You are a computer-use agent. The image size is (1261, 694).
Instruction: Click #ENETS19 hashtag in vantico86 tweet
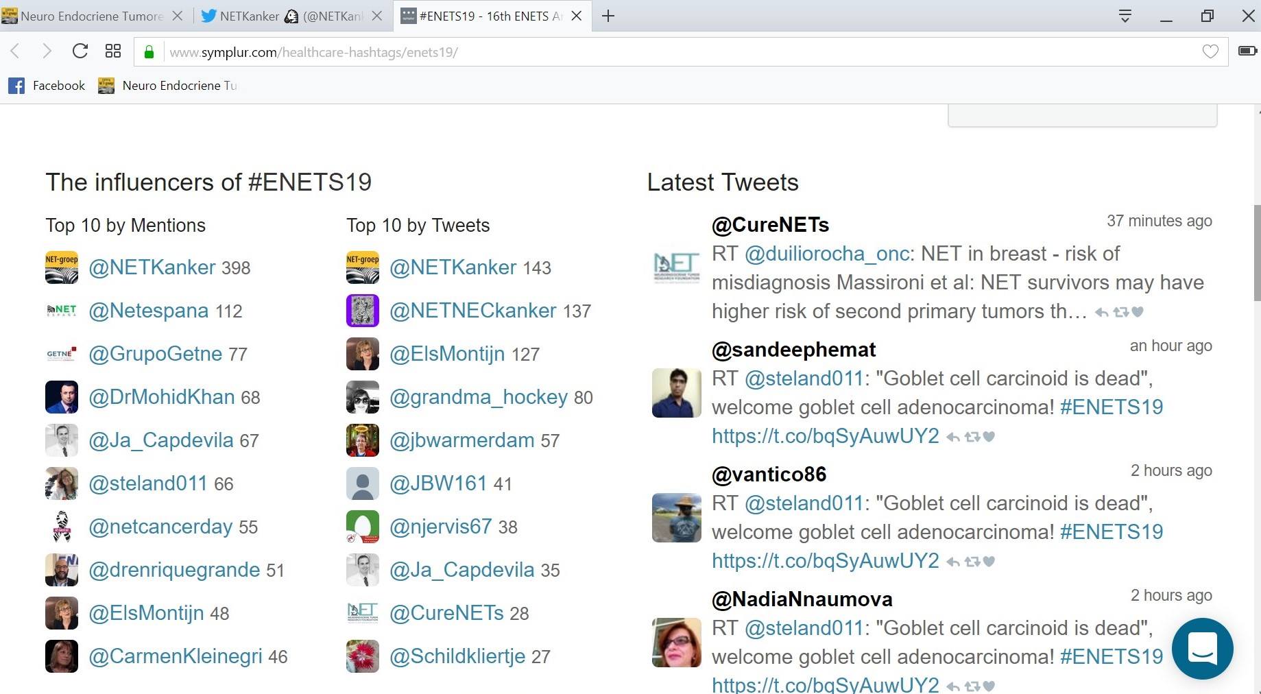pyautogui.click(x=1112, y=532)
